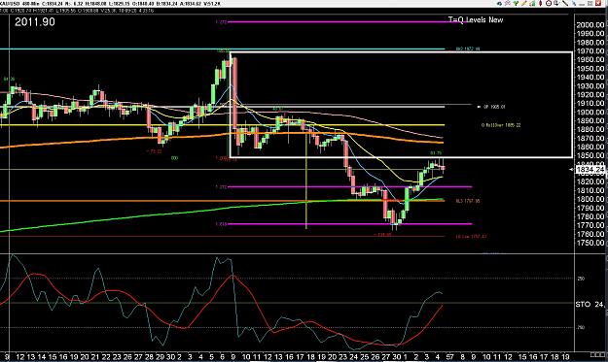Viewport: 608px width, 362px height.
Task: Open the bar chart style icon
Action: [532, 3]
